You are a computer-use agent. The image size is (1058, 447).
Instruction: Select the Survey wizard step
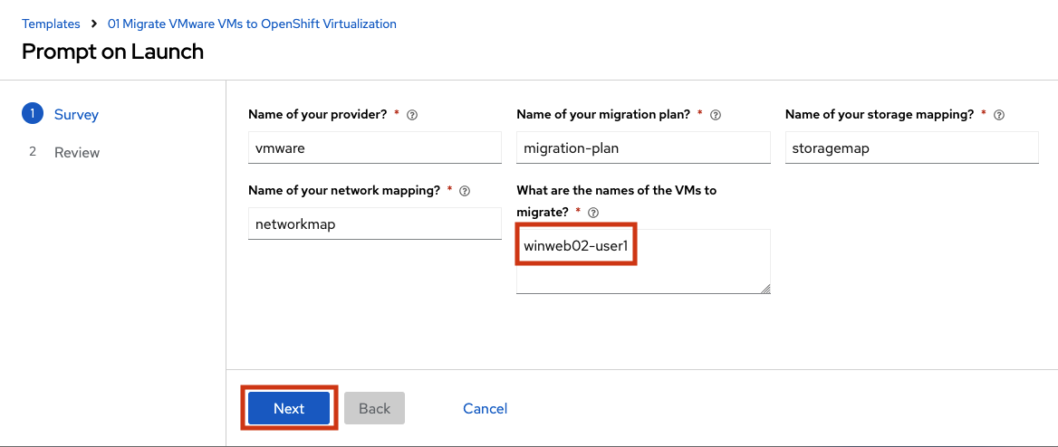(76, 115)
